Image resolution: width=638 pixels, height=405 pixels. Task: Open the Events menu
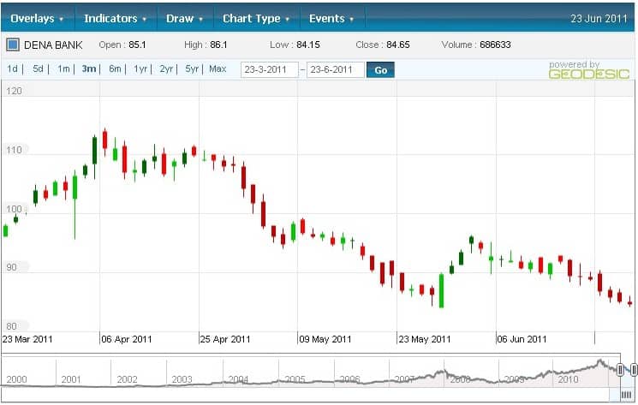[x=331, y=18]
